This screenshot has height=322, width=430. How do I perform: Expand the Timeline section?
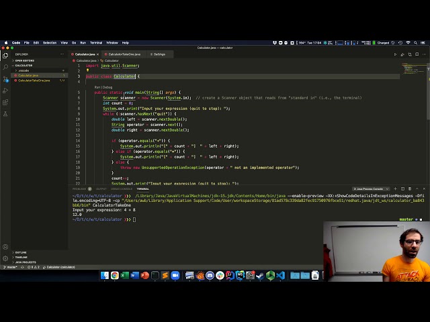(21, 258)
